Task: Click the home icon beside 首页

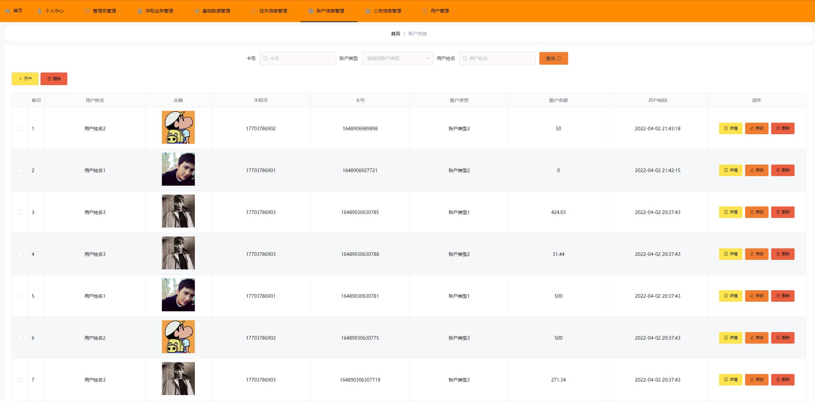Action: (8, 11)
